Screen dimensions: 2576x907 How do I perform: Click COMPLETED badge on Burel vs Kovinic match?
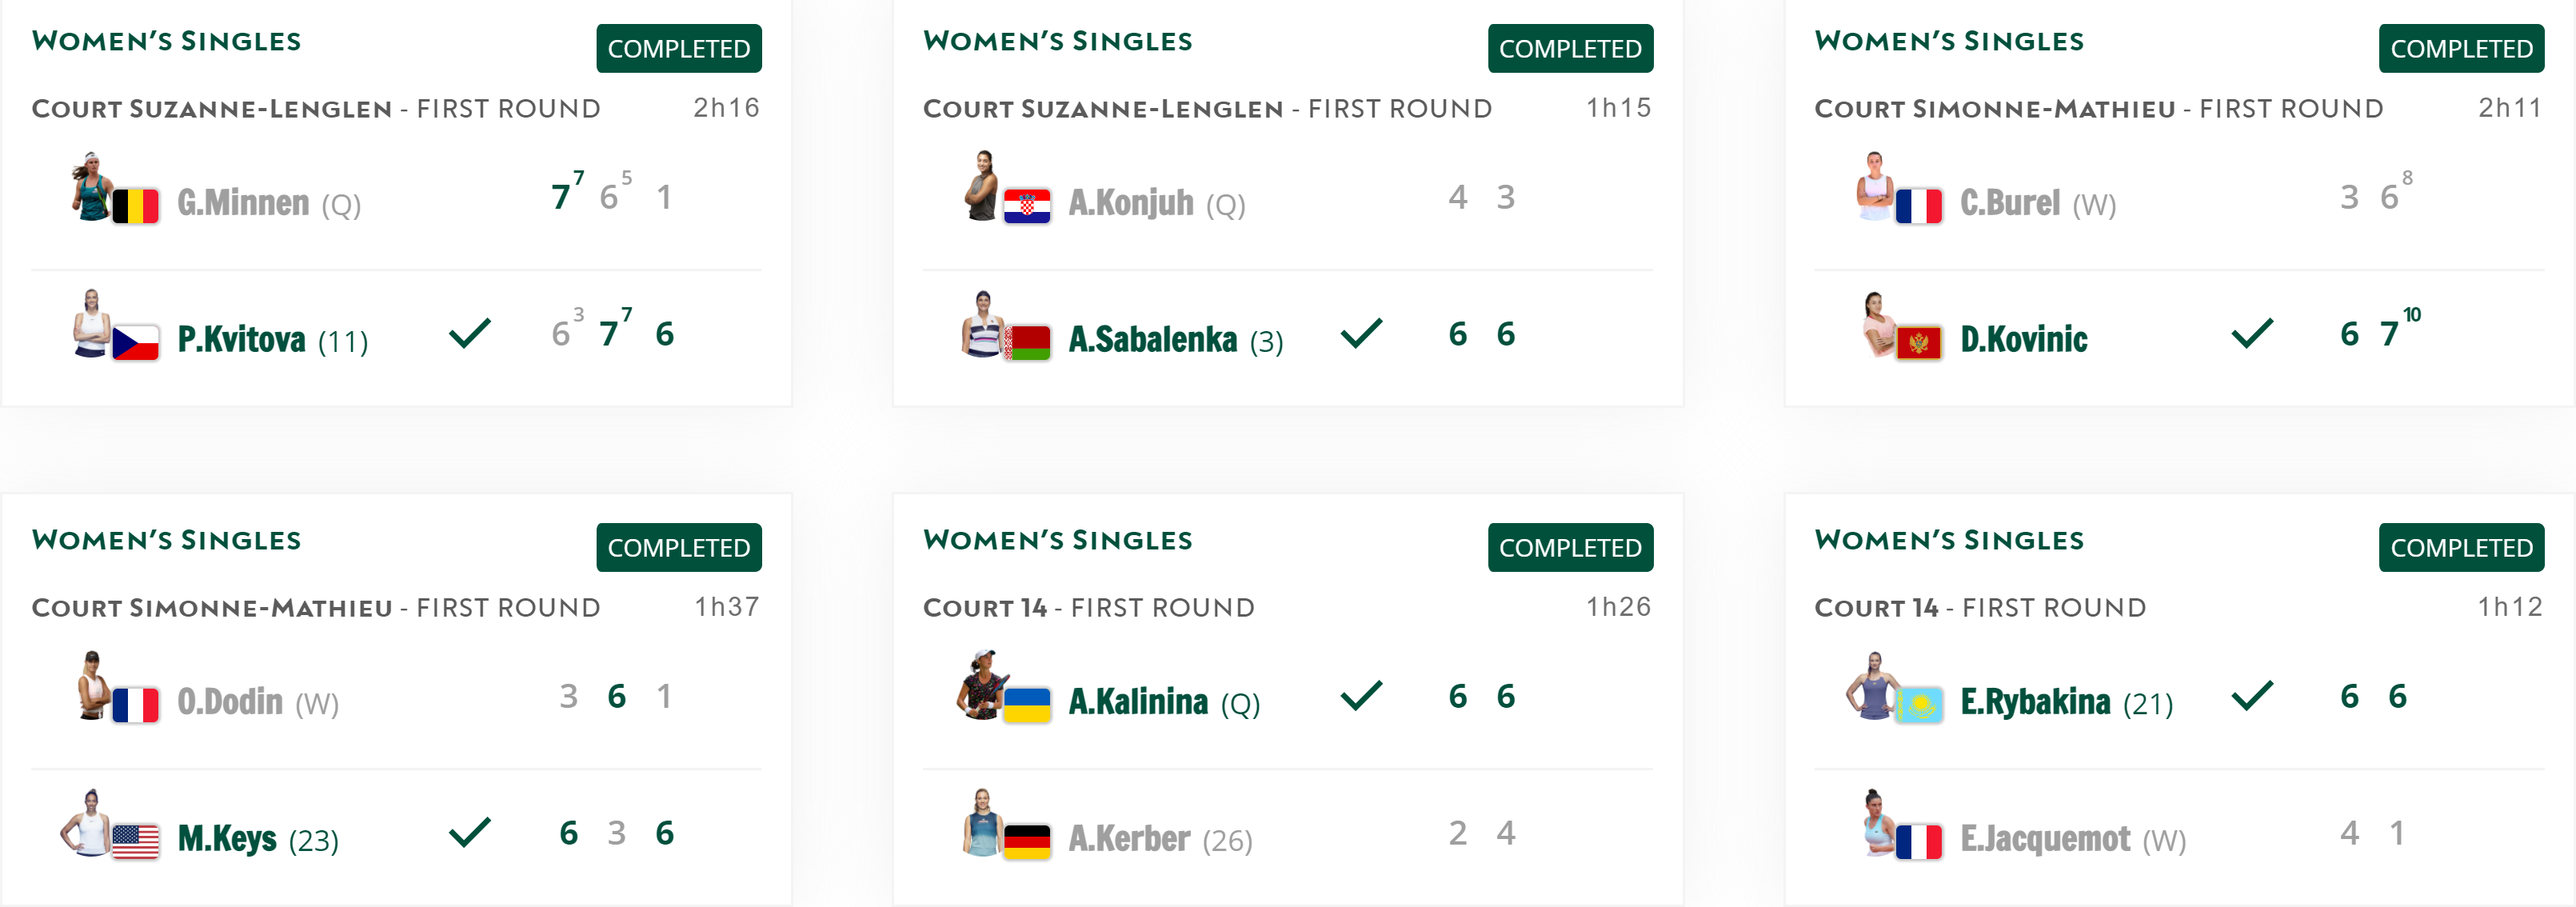(2461, 48)
